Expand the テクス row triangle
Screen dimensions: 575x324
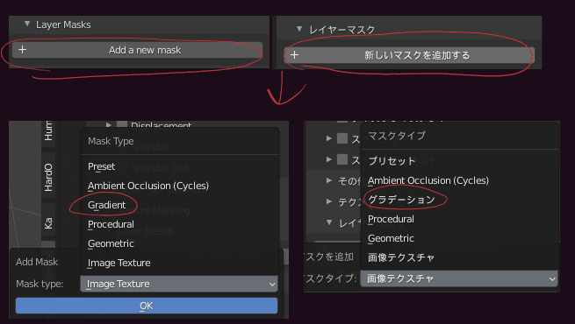329,201
